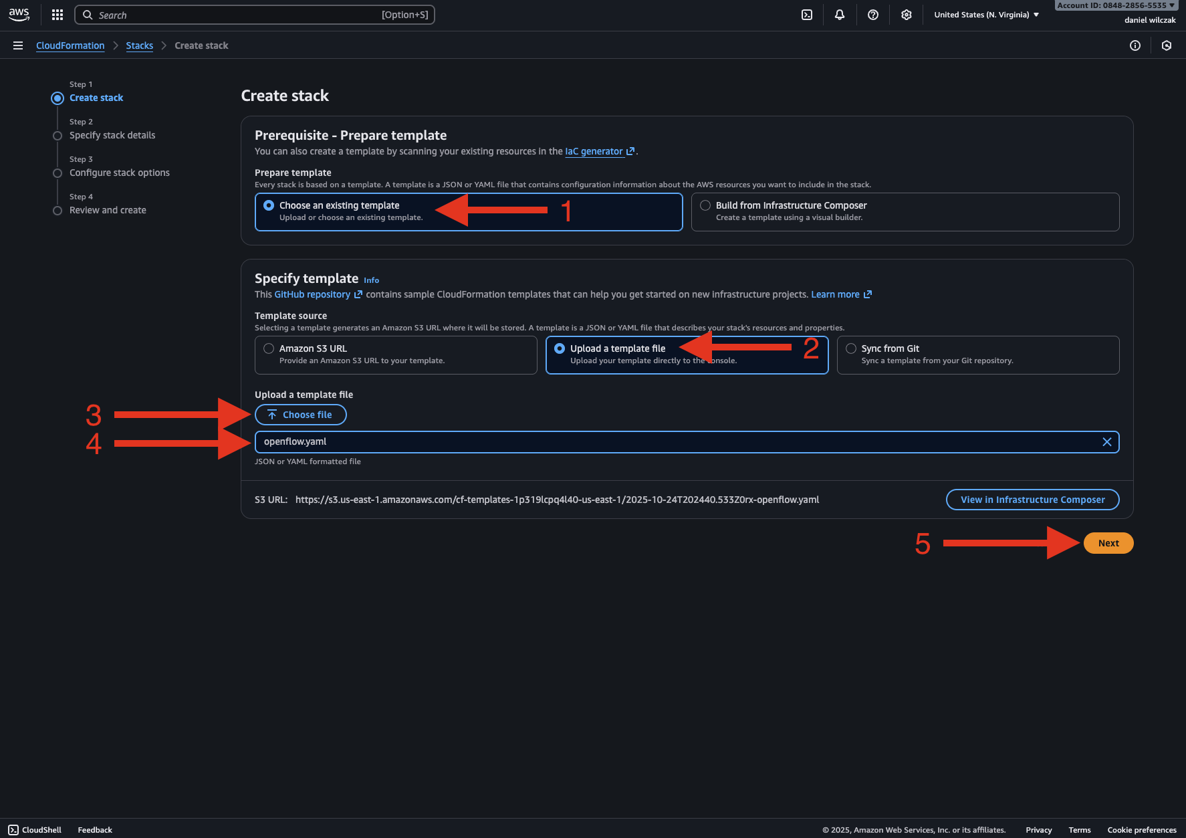This screenshot has width=1186, height=838.
Task: Select Sync from Git template source
Action: coord(851,349)
